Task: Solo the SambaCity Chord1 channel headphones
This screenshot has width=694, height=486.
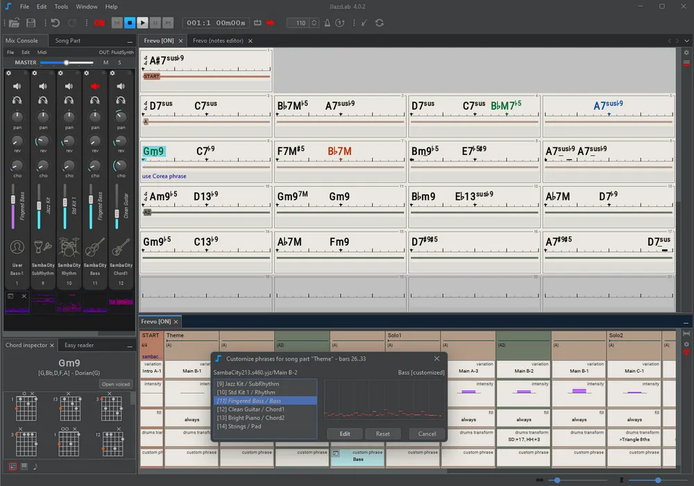Action: click(x=120, y=101)
